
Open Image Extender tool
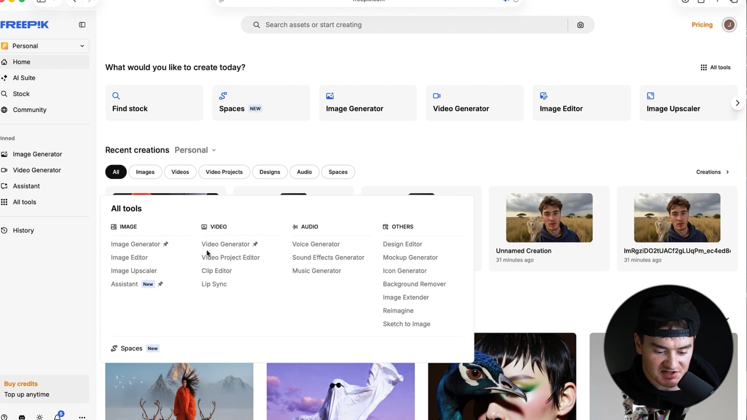406,297
